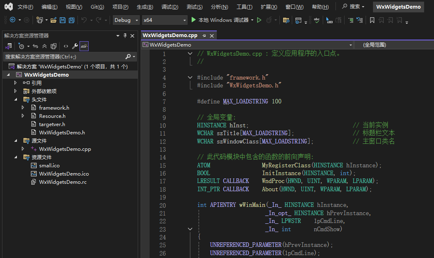The image size is (434, 258).
Task: Click the window home layout toolbar icon
Action: pyautogui.click(x=298, y=20)
